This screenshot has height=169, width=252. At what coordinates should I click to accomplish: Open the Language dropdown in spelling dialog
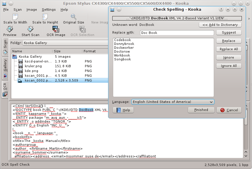coord(173,102)
